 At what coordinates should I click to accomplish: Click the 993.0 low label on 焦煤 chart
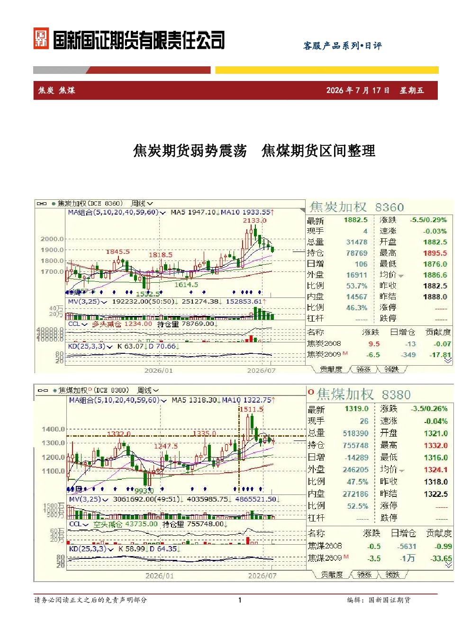click(144, 491)
